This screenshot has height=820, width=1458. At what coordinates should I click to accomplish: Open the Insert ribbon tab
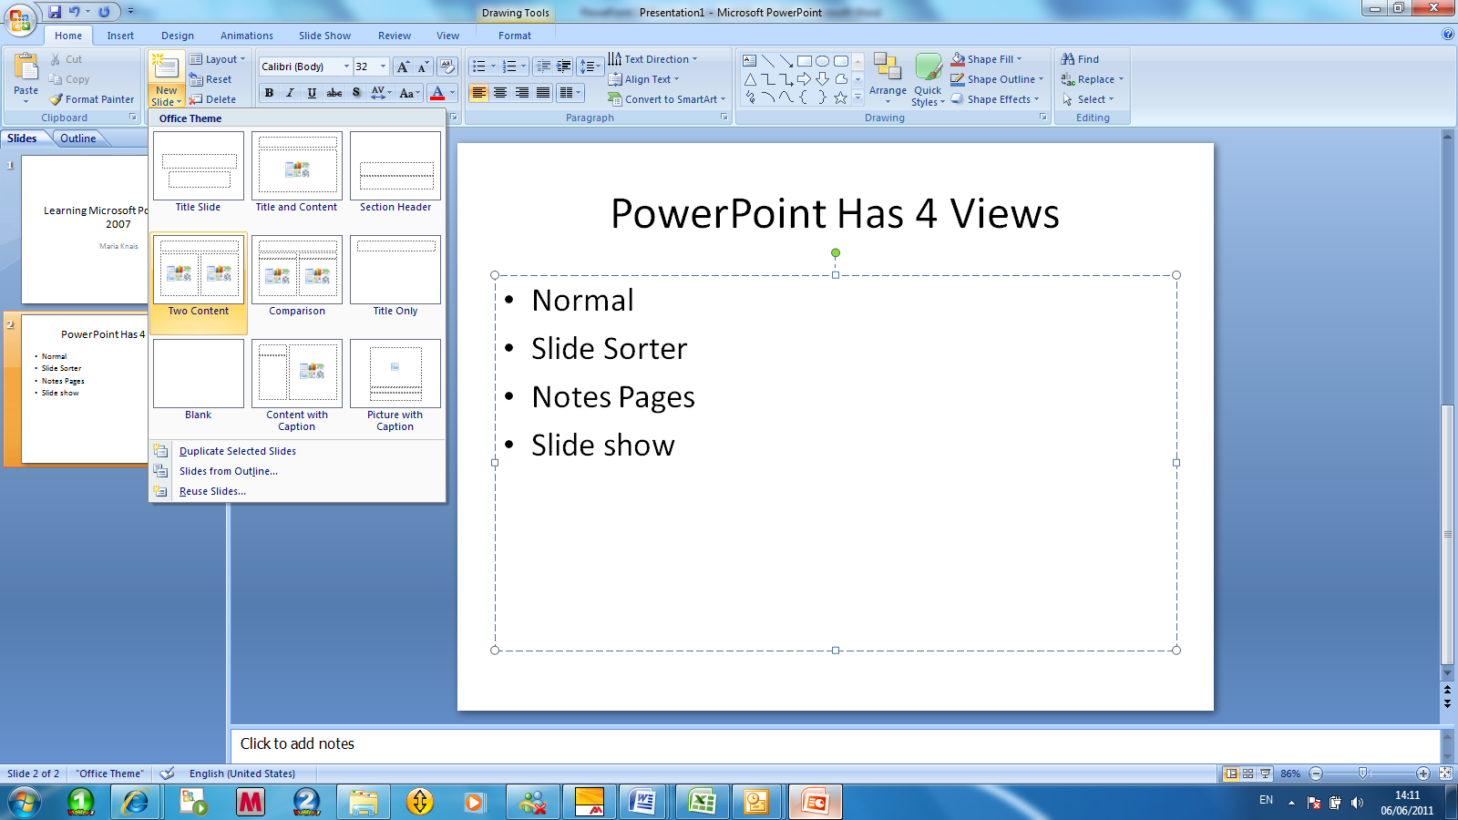[x=120, y=36]
